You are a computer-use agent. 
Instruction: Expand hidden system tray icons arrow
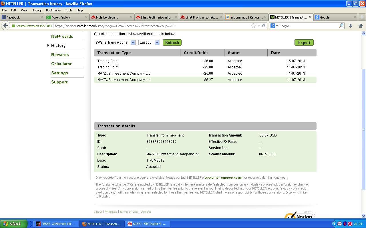(334, 224)
